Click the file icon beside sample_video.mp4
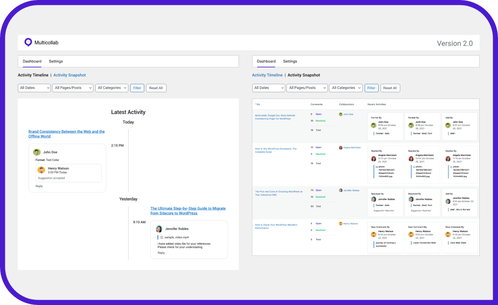Image resolution: width=498 pixels, height=305 pixels. (x=162, y=237)
